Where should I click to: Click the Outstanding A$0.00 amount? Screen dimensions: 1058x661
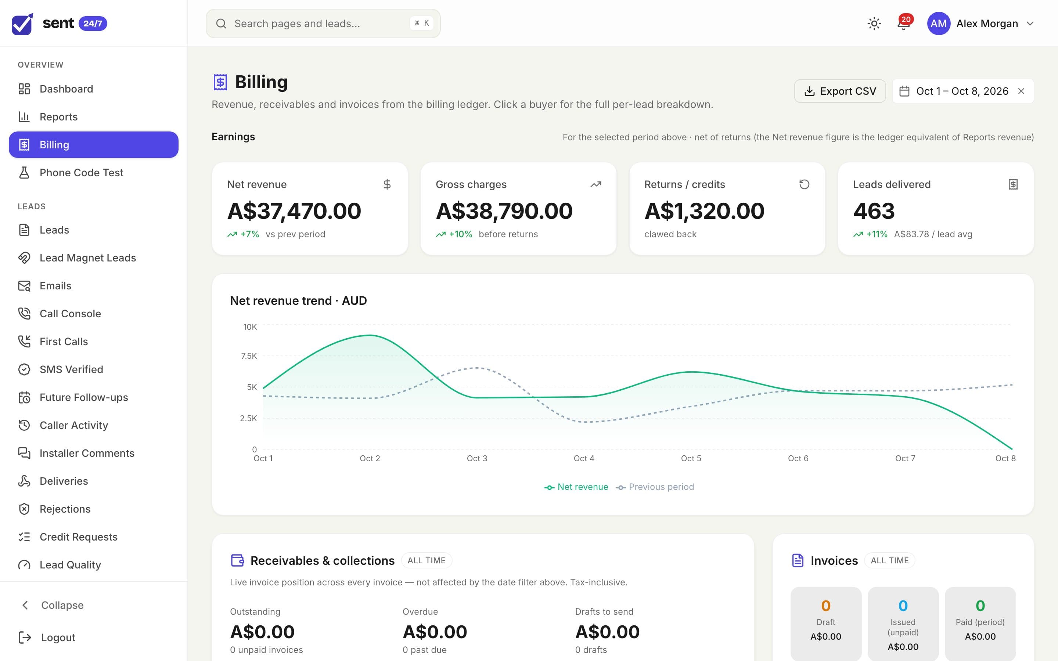(262, 632)
